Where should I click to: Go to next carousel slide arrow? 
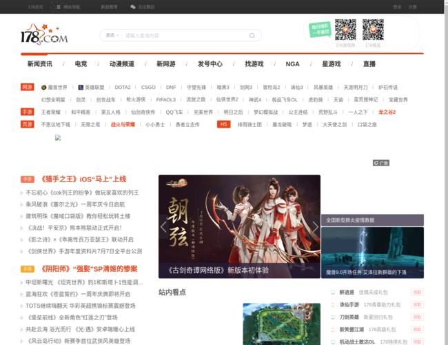click(x=315, y=227)
